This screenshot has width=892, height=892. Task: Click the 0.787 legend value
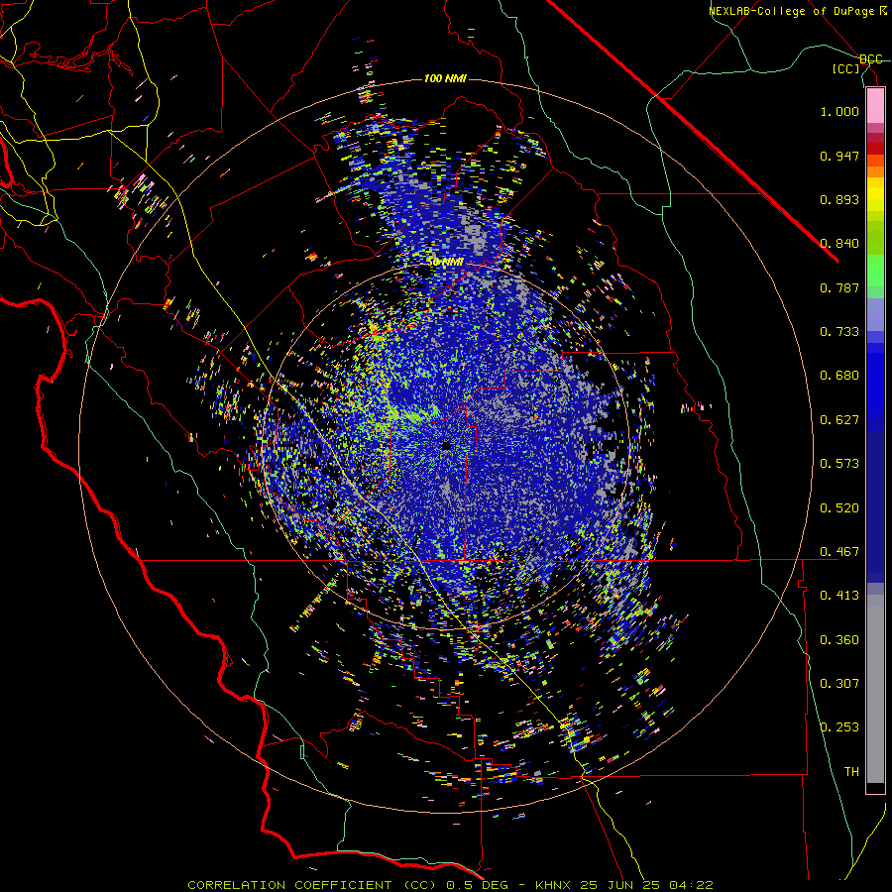pos(839,287)
